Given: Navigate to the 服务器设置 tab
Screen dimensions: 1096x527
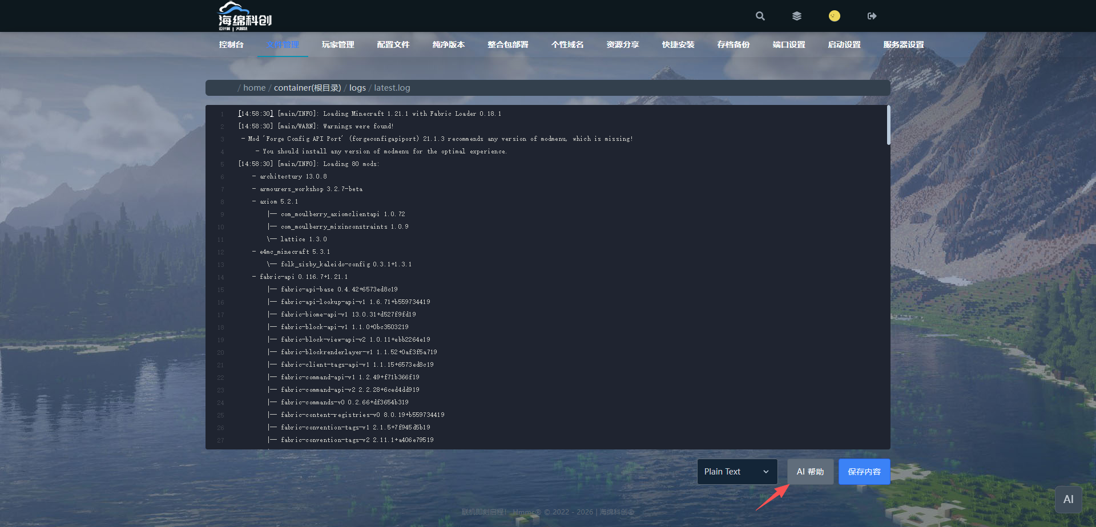Looking at the screenshot, I should 903,44.
